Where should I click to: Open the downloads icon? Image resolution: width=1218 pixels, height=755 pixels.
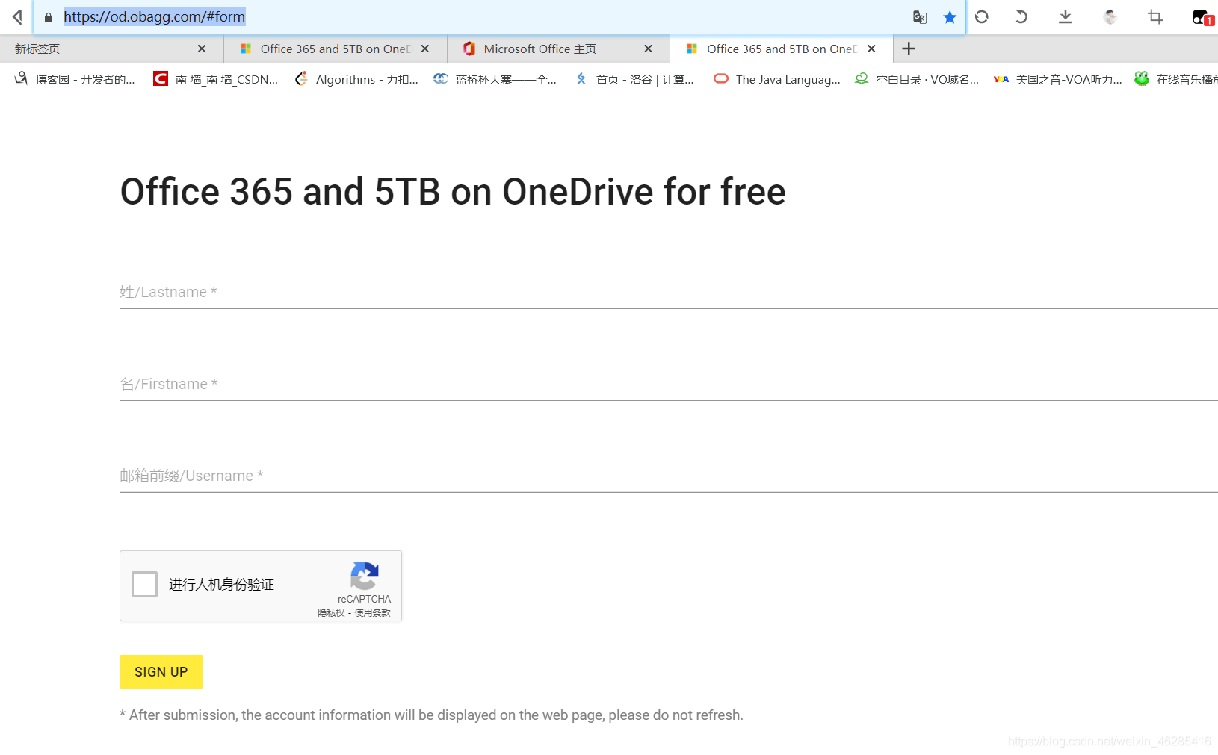(1066, 16)
